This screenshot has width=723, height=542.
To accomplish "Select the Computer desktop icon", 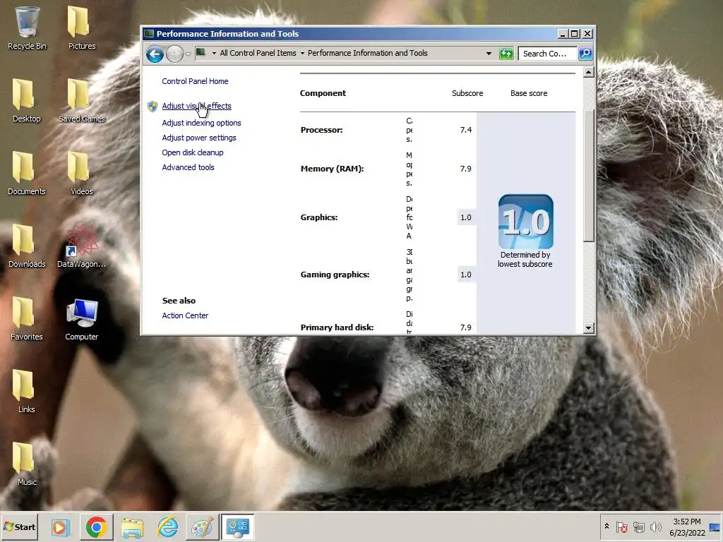I will (82, 320).
